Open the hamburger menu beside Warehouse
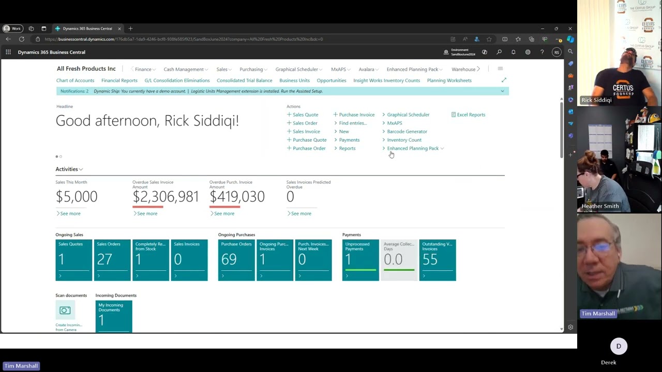This screenshot has height=372, width=662. pos(500,69)
